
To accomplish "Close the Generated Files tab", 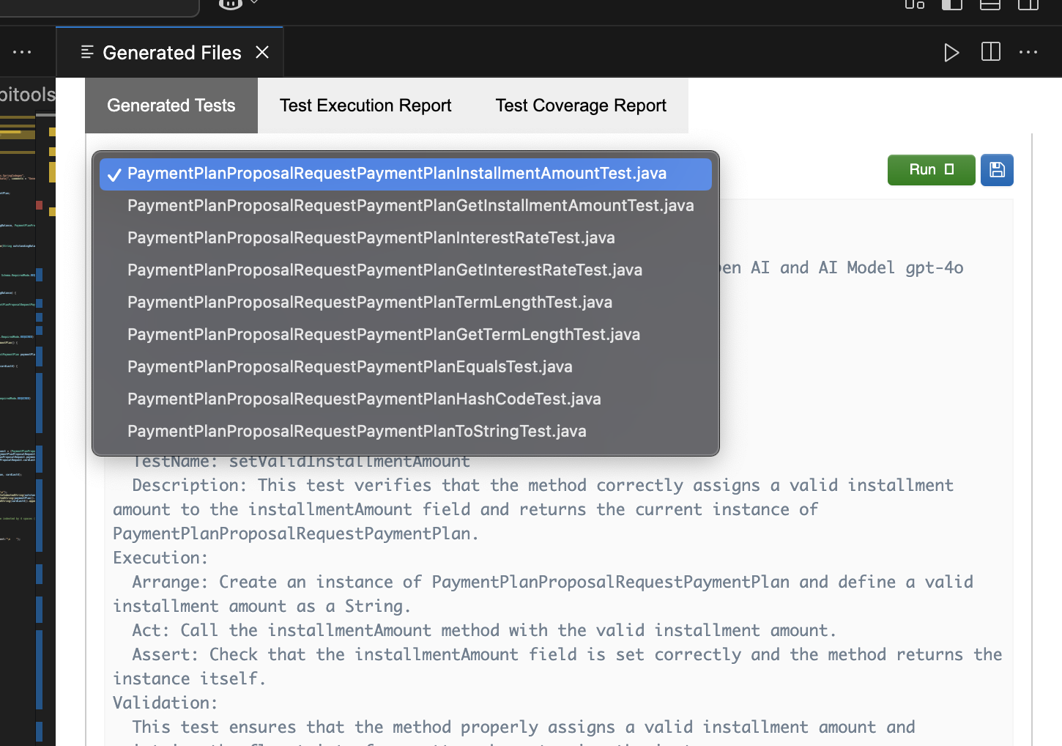I will (262, 52).
